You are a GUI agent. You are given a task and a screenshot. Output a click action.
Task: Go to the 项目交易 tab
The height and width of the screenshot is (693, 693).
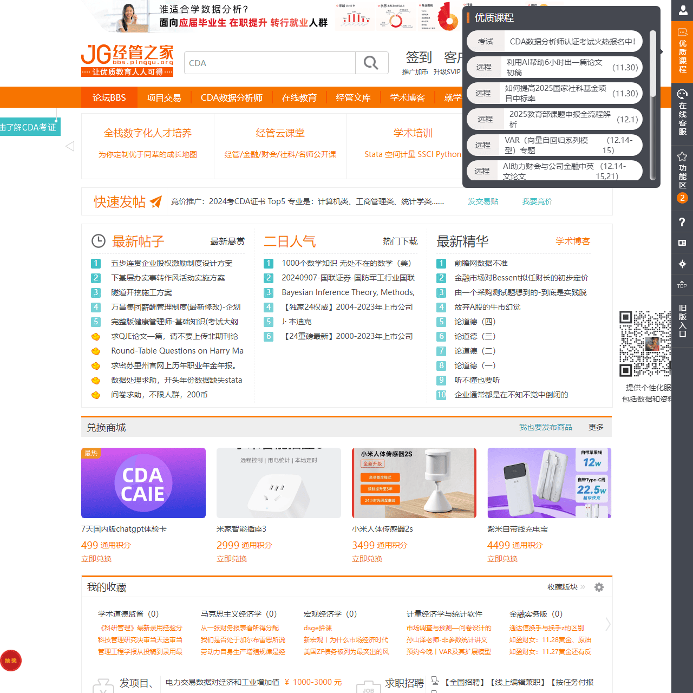[164, 97]
